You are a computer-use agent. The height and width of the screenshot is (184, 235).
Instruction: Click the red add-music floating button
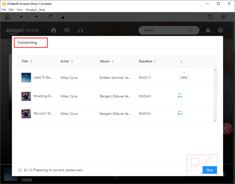pos(227,129)
